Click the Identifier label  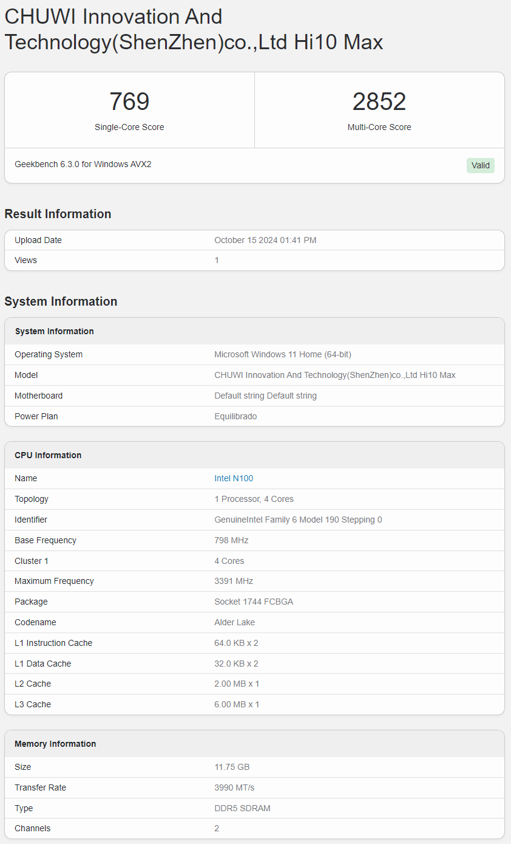31,520
